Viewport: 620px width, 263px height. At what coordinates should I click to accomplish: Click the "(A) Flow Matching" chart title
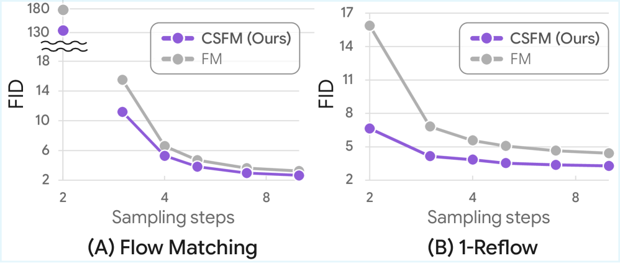tap(171, 247)
